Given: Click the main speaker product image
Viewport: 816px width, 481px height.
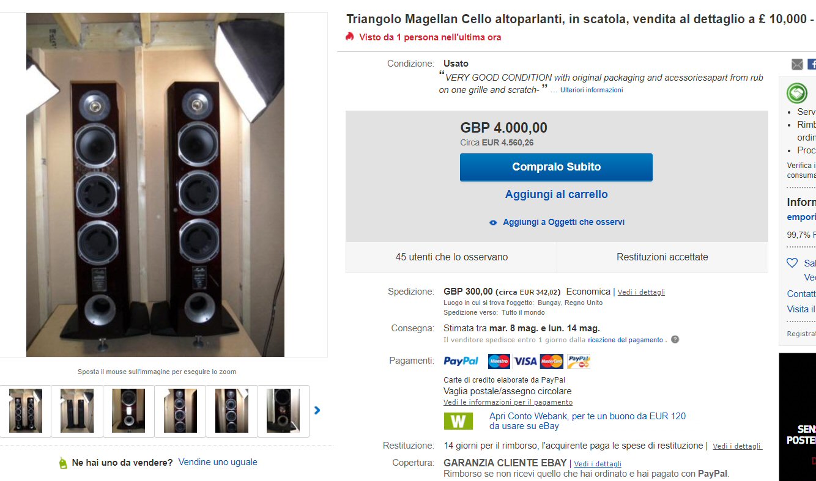Looking at the screenshot, I should [x=155, y=185].
